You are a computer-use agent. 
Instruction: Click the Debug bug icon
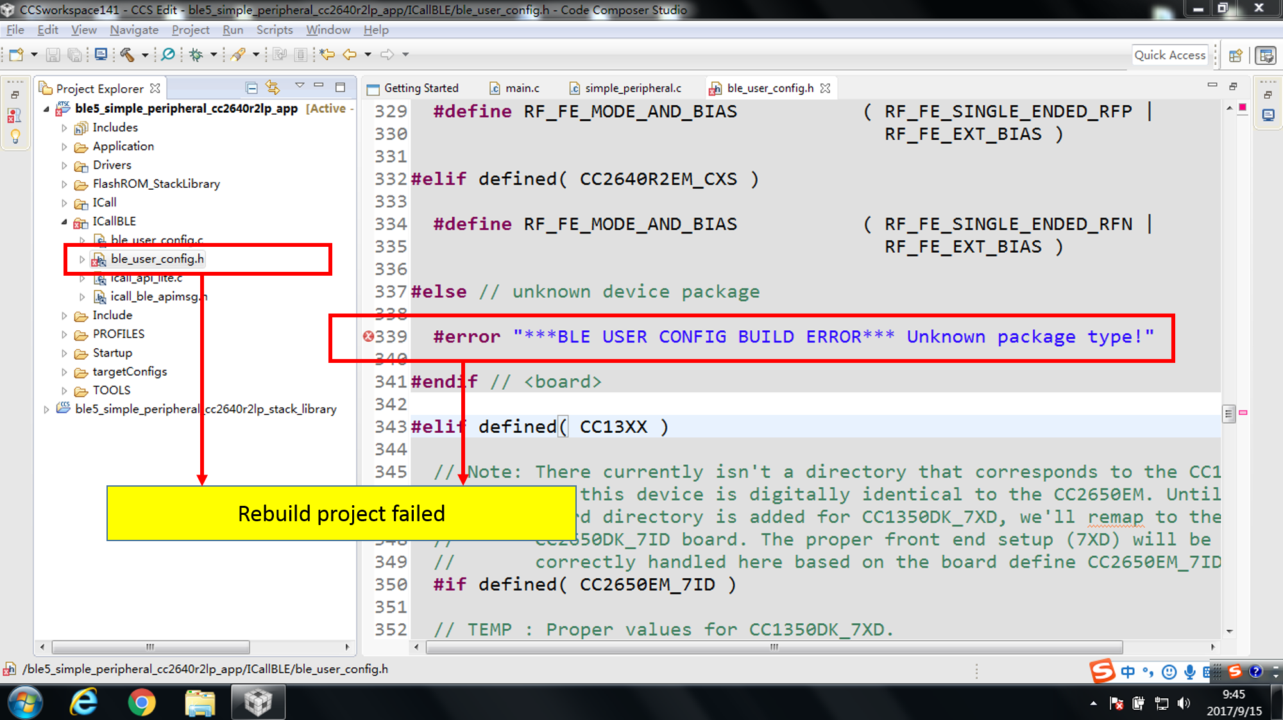[196, 55]
